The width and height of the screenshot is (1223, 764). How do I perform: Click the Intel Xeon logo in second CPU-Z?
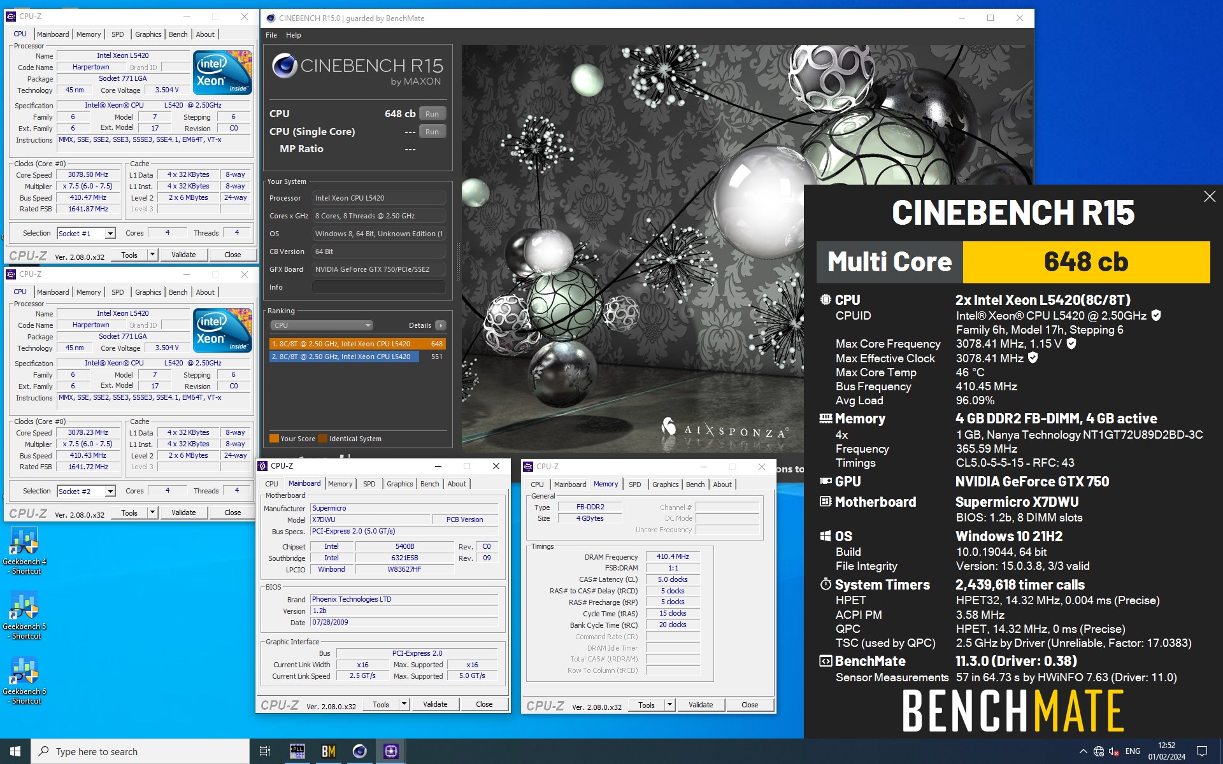pos(222,330)
